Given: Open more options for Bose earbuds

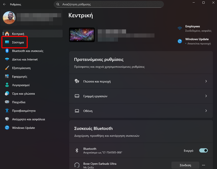Looking at the screenshot, I should click(x=203, y=165).
